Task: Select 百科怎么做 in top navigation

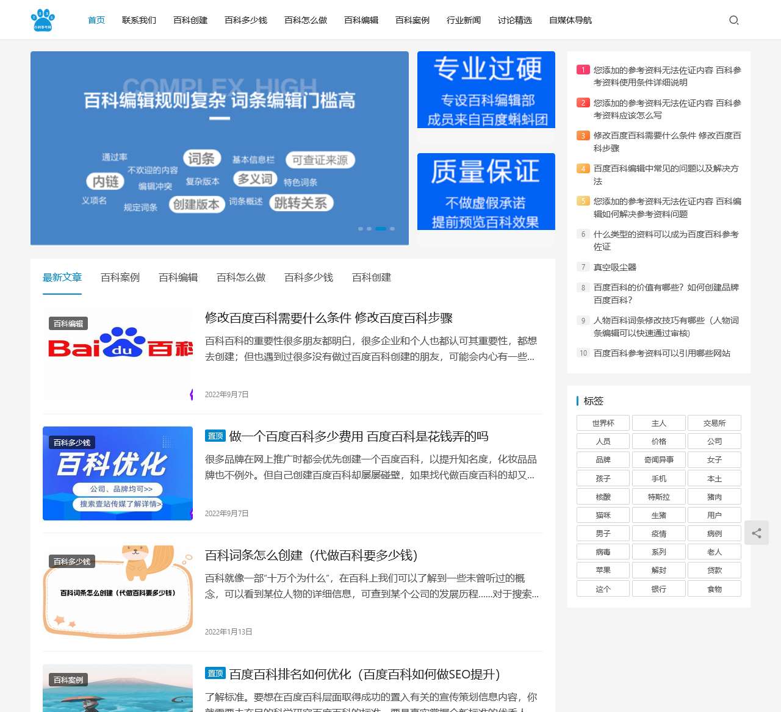Action: tap(306, 20)
